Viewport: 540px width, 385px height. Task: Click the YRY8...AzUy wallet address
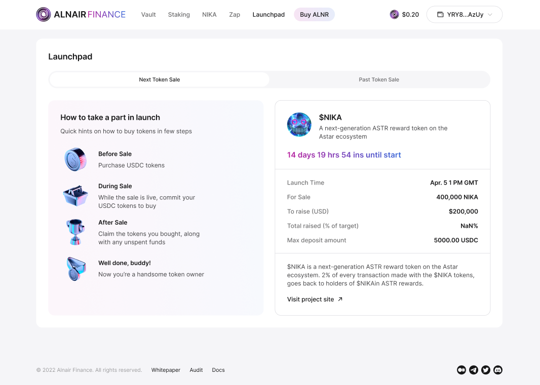pos(465,15)
